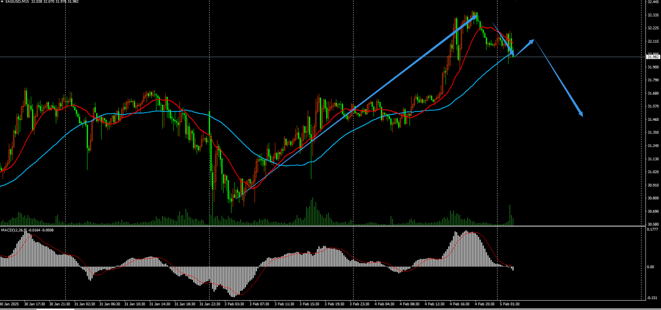The height and width of the screenshot is (310, 661).
Task: Click the 31.680 price axis label
Action: click(x=653, y=93)
